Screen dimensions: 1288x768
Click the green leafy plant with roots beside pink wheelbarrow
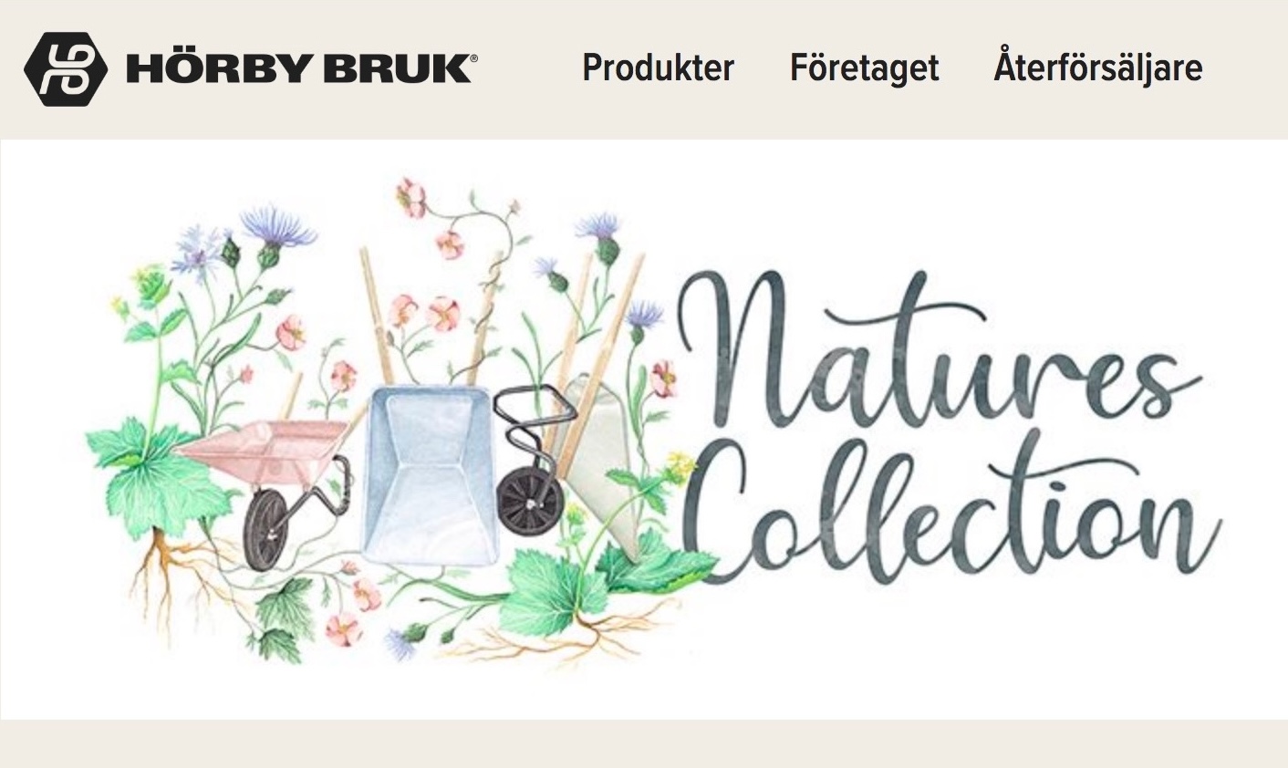153,493
